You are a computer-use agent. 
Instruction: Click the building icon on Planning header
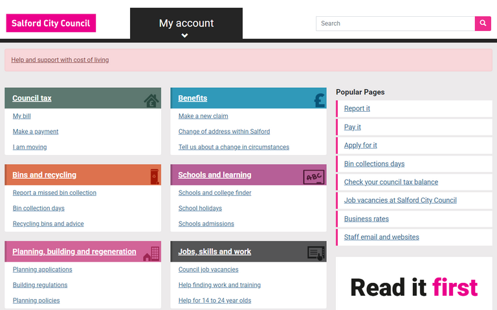[x=151, y=254]
